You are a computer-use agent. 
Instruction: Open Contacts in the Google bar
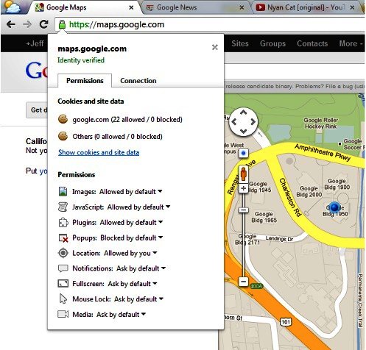312,43
